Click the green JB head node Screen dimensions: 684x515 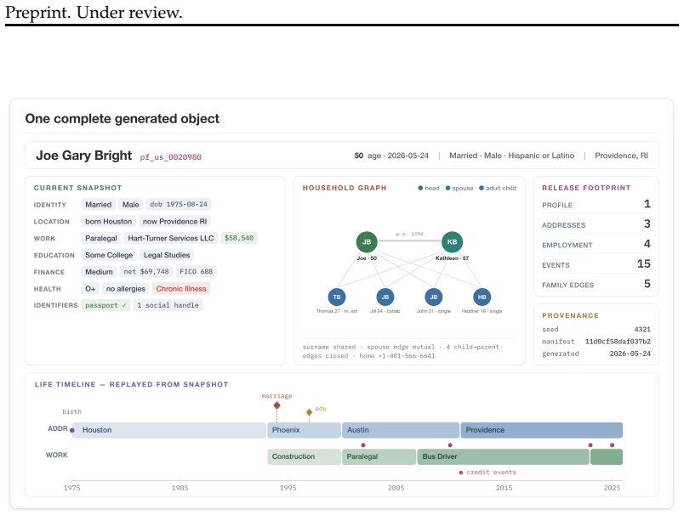tap(367, 242)
